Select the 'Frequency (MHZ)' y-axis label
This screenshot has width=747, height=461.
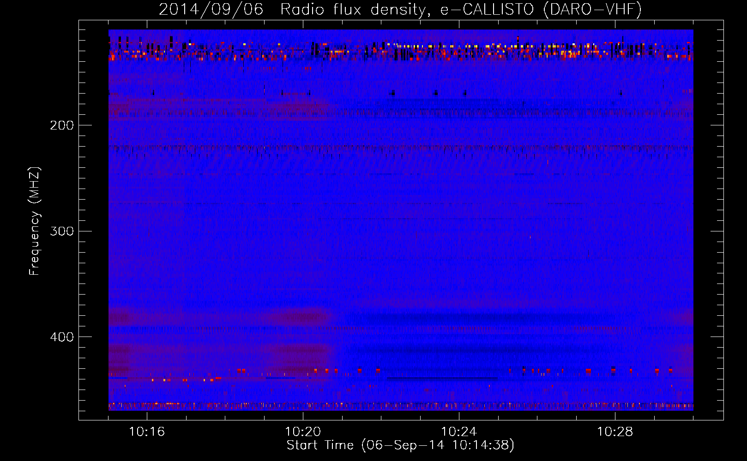click(35, 221)
